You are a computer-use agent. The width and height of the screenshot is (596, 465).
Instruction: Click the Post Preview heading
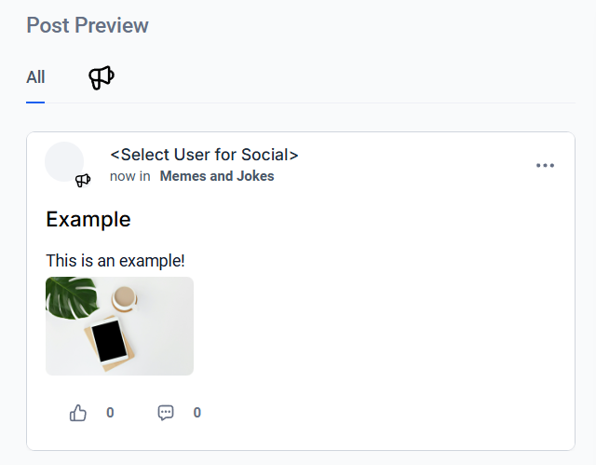(88, 25)
